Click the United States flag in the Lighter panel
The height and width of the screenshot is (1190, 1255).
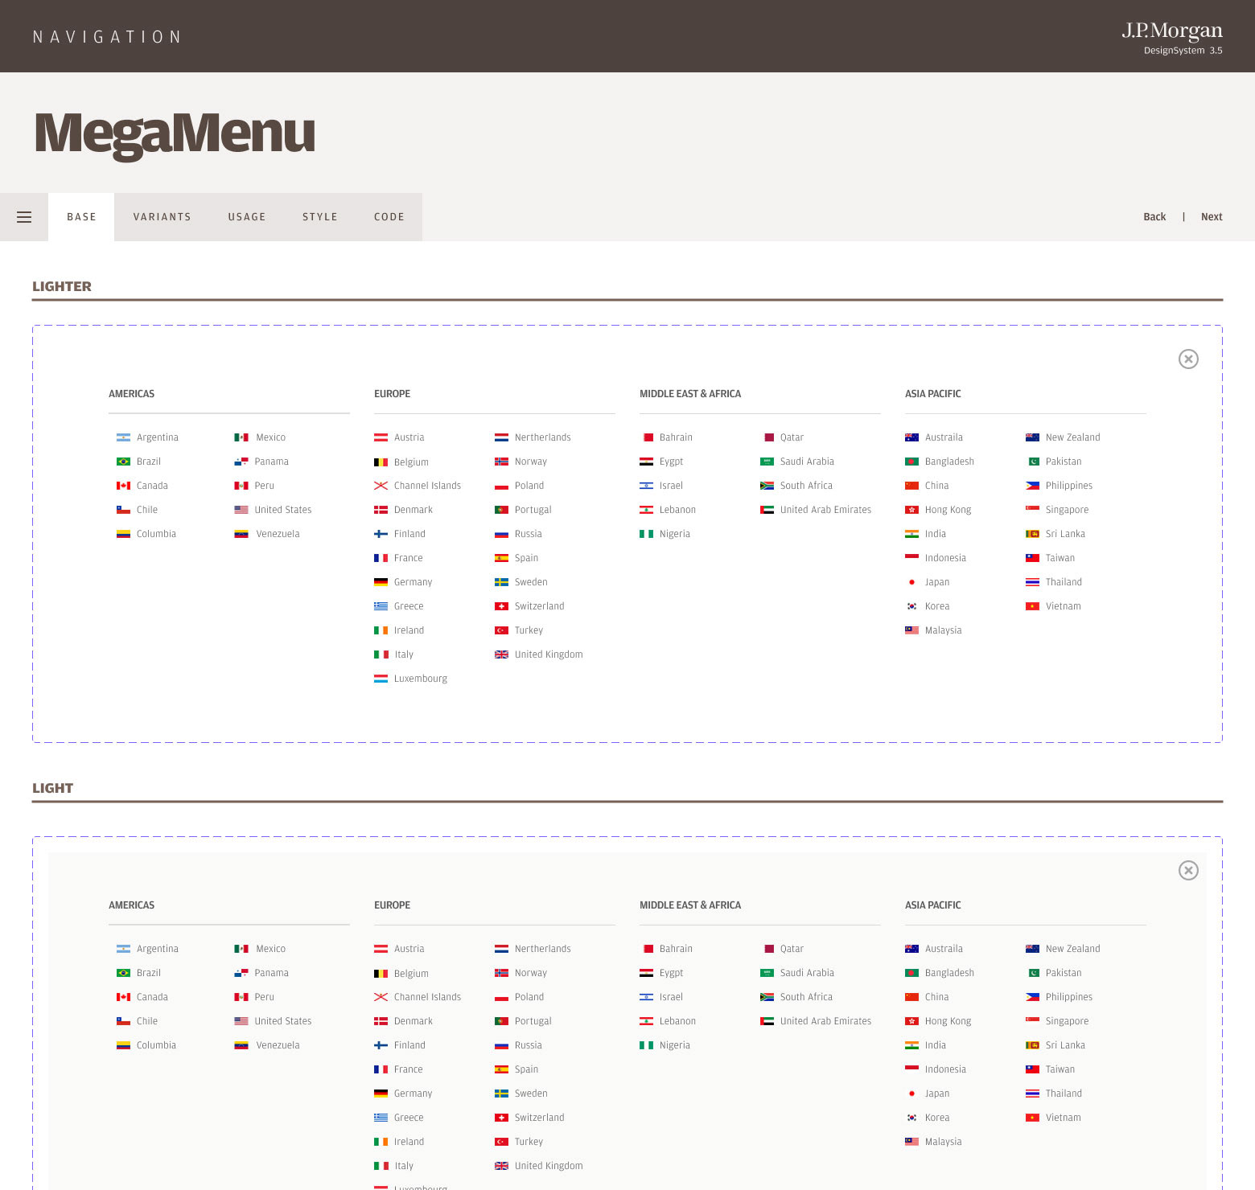click(241, 510)
